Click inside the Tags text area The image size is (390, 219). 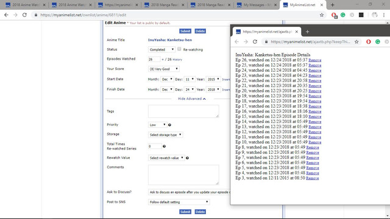[183, 111]
